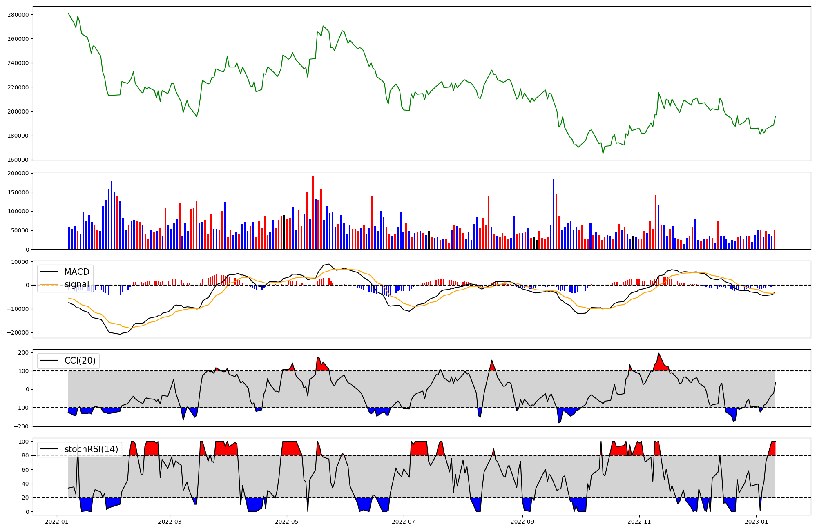This screenshot has width=817, height=531.
Task: Click the 160000 price axis label
Action: 18,160
